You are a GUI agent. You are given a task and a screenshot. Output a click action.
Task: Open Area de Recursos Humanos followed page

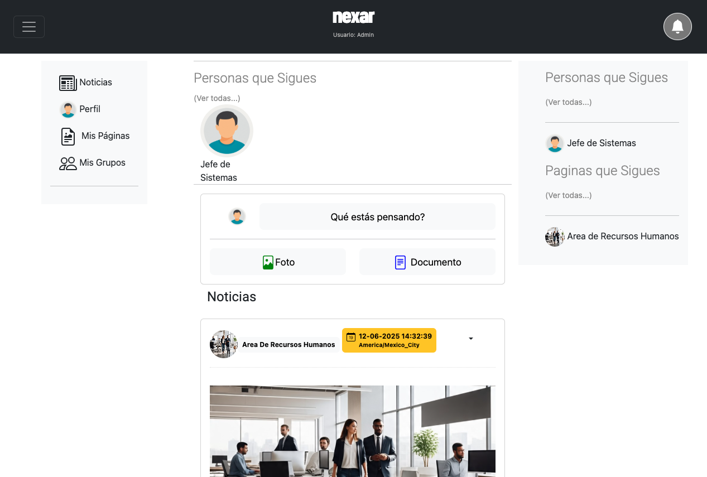click(612, 237)
